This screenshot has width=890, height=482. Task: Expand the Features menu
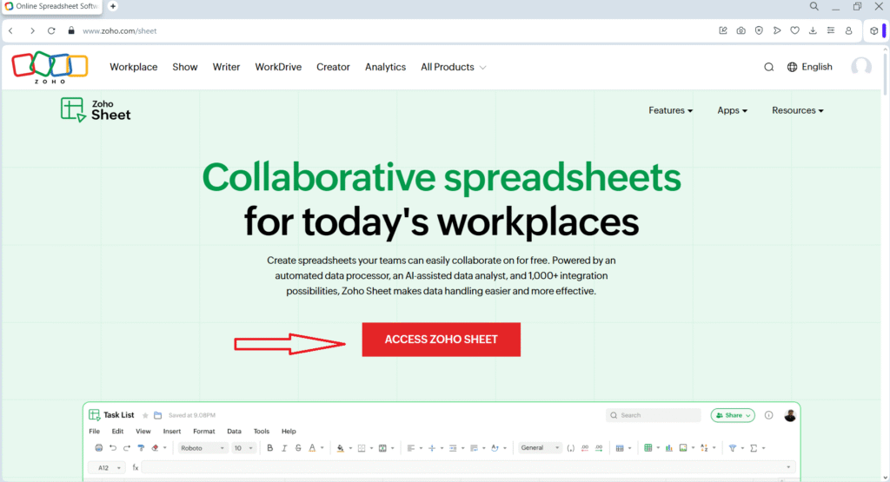click(670, 110)
